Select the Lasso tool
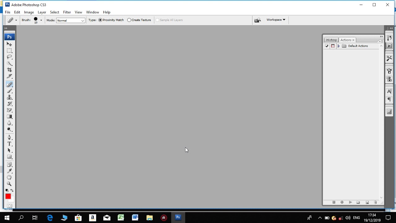 pyautogui.click(x=10, y=57)
